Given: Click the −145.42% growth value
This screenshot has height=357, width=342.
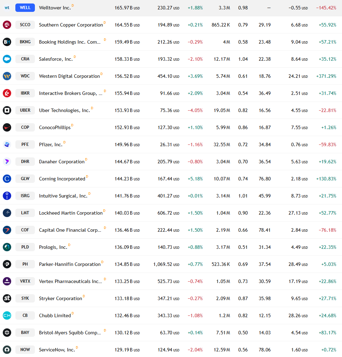Looking at the screenshot, I should tap(326, 8).
